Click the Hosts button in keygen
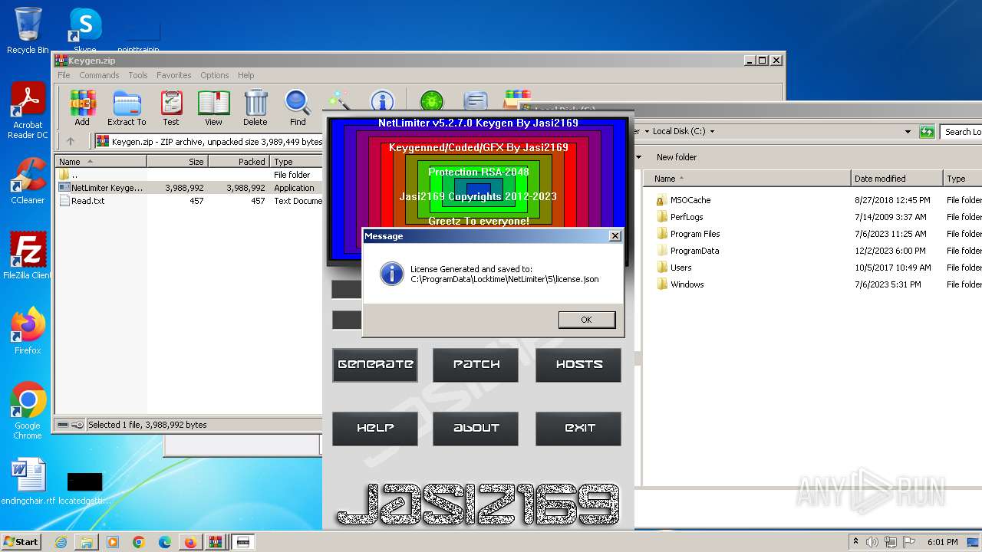 point(578,364)
